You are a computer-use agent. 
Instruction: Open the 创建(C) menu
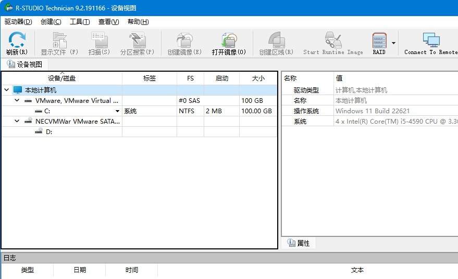[51, 22]
